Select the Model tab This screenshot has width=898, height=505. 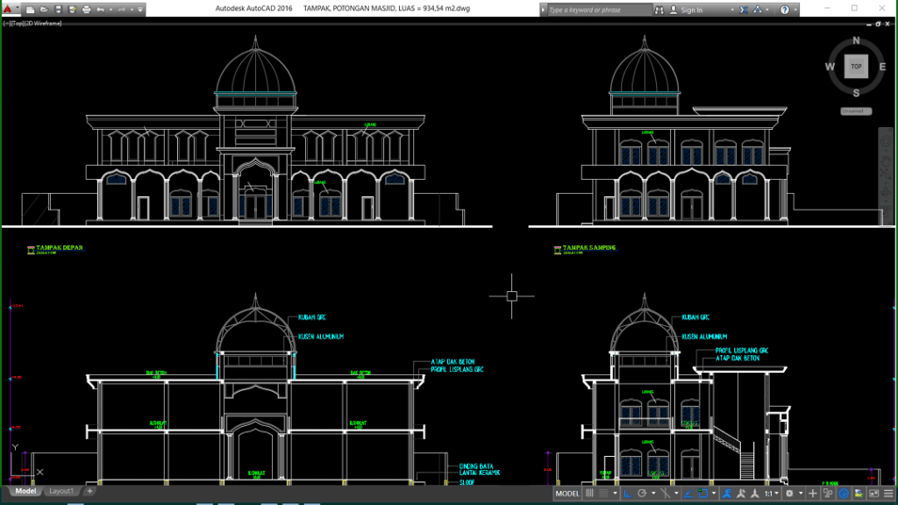pos(25,492)
